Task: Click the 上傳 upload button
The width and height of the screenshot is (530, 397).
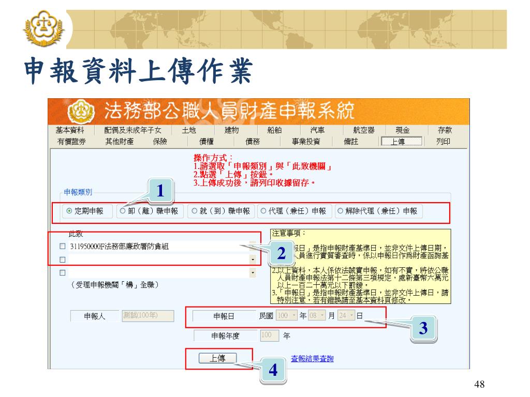Action: [x=218, y=358]
